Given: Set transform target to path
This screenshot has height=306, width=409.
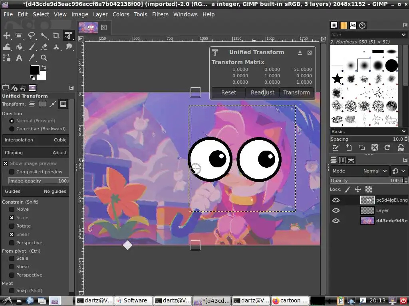Looking at the screenshot, I should pos(53,104).
